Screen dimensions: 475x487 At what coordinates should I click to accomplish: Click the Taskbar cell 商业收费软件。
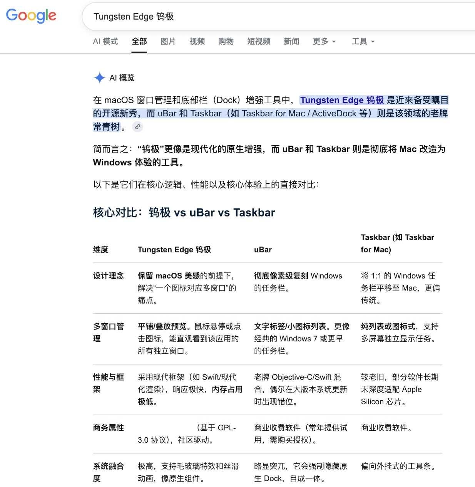[388, 428]
